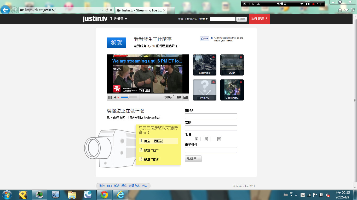Click the 密碼 password field
Screen dimensions: 357x200
(211, 128)
